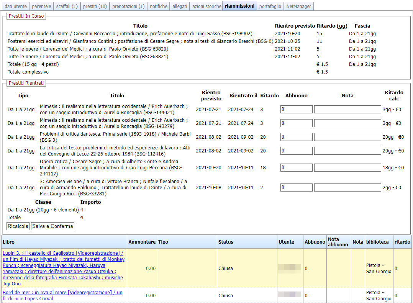Image resolution: width=413 pixels, height=303 pixels.
Task: Click the 'notifiche' tab
Action: [x=159, y=6]
